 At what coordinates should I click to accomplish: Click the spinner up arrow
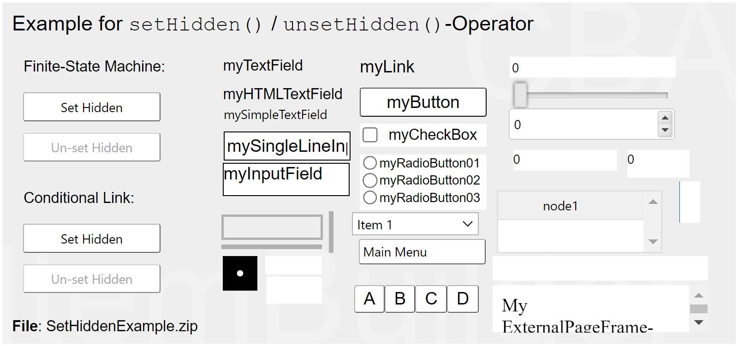pos(665,118)
